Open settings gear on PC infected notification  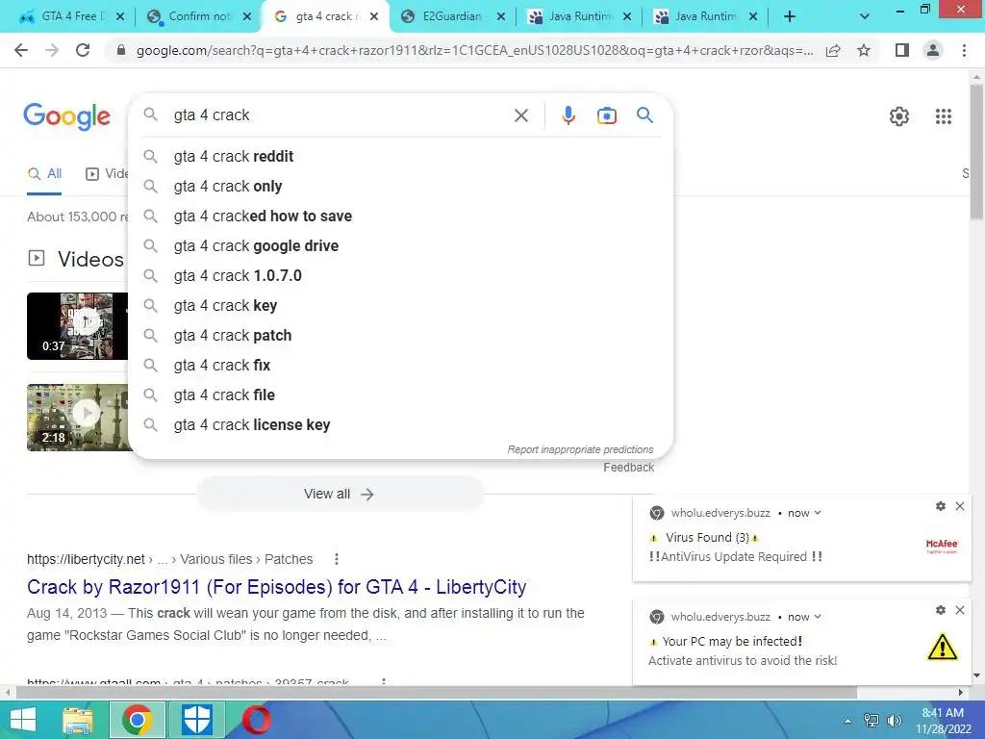(941, 610)
